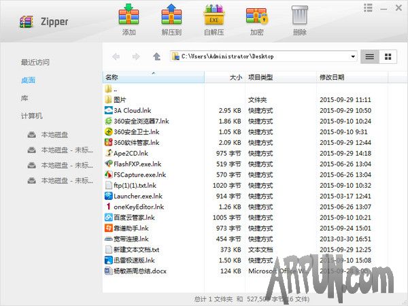The height and width of the screenshot is (306, 408).
Task: Open 最近访问 in the sidebar
Action: [x=35, y=62]
